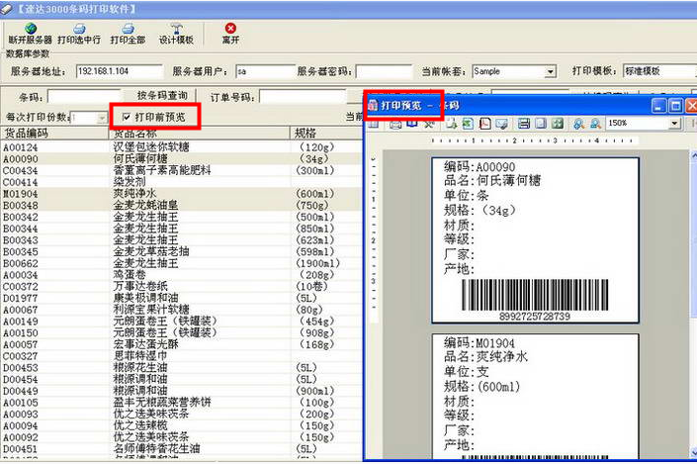Click the zoom out magnifier icon
The width and height of the screenshot is (697, 464).
coord(595,124)
